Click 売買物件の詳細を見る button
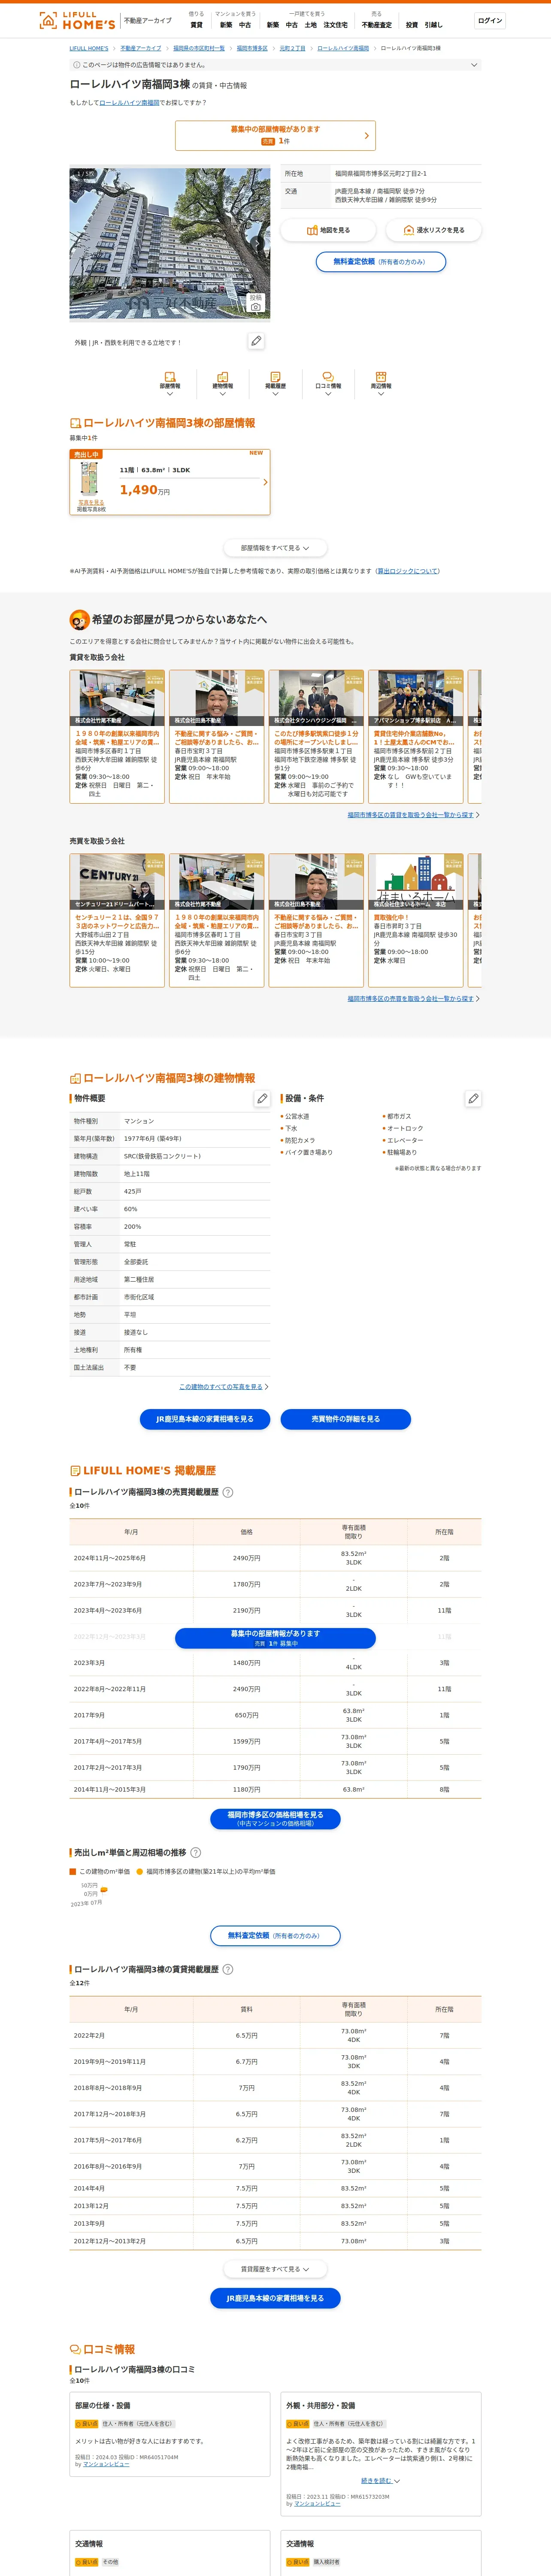The height and width of the screenshot is (2576, 551). [x=346, y=1419]
